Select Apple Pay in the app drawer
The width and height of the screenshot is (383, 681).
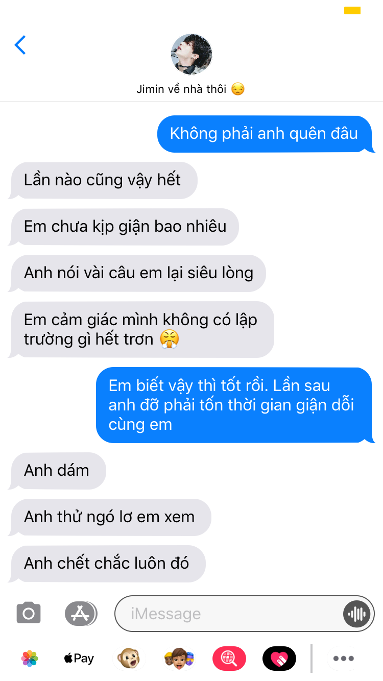click(x=79, y=659)
